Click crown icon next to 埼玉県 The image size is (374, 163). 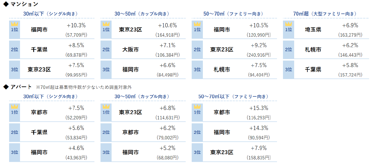[x=288, y=24]
